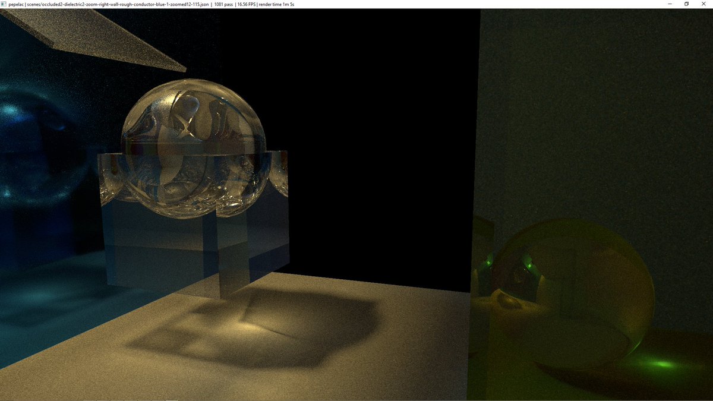The height and width of the screenshot is (401, 713).
Task: Click the pepelac application icon in title bar
Action: (5, 4)
